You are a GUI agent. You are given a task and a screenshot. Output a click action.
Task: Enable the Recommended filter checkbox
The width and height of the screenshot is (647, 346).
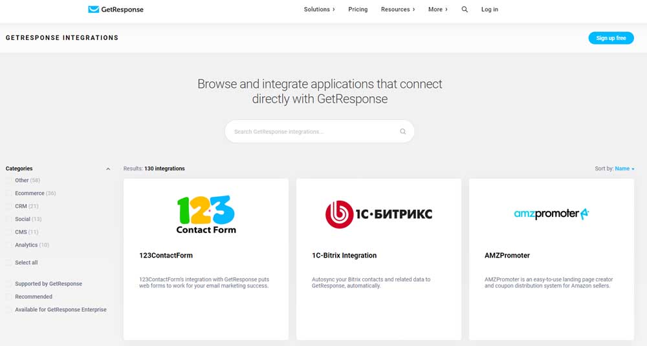coord(8,296)
